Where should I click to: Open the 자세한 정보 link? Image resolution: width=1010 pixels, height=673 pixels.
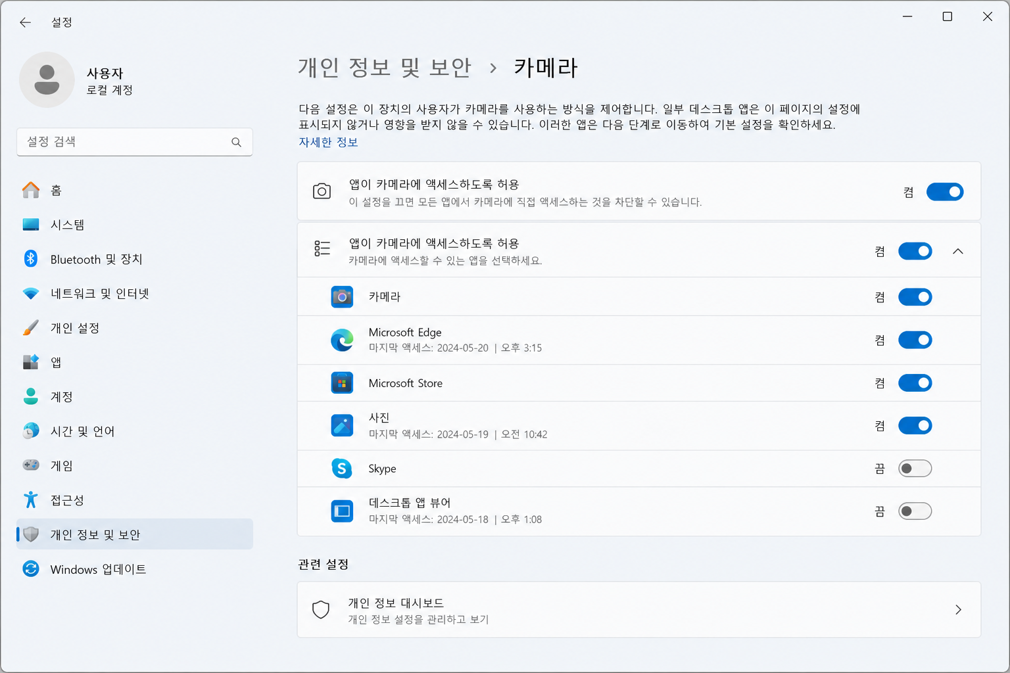click(x=328, y=142)
